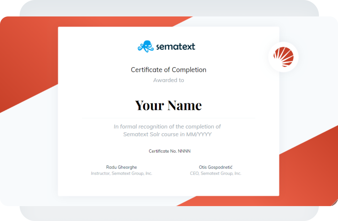Click the 'Sematext Solr course in MM/YYYY' line
338x221 pixels.
[167, 134]
